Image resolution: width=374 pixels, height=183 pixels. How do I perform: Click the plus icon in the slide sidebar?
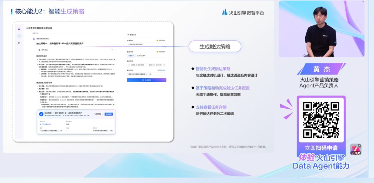(19, 36)
